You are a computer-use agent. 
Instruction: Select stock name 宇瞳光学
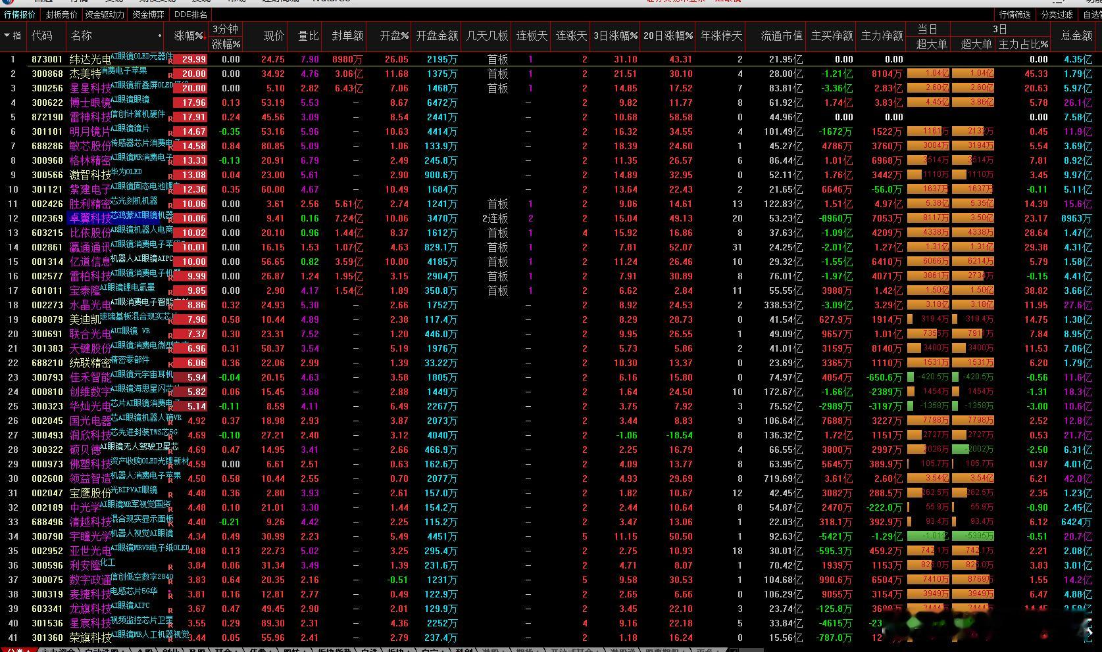[91, 536]
